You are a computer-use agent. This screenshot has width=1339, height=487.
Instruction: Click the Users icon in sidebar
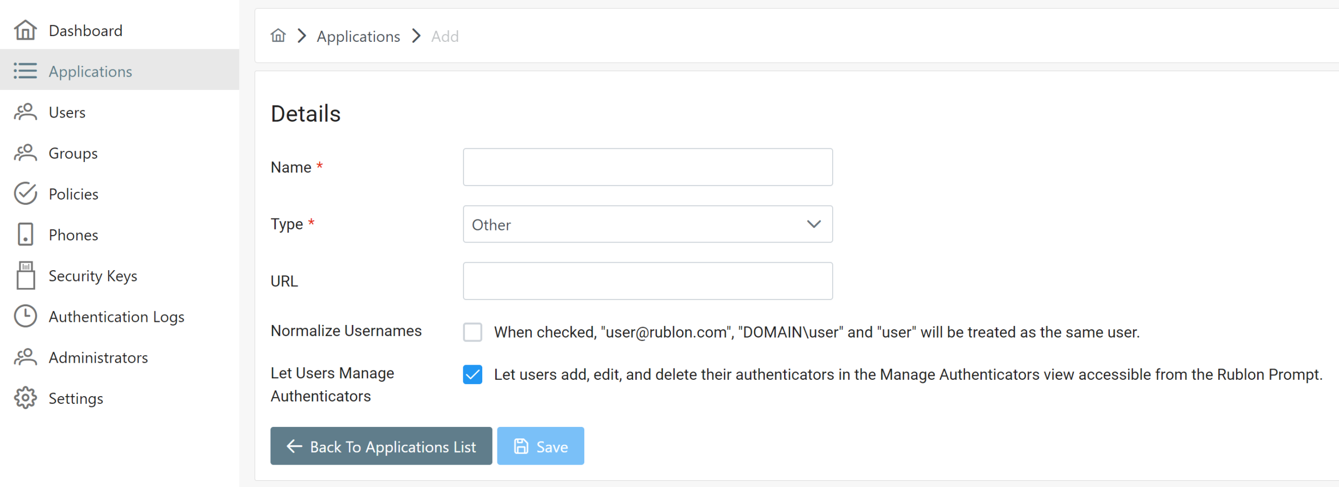pyautogui.click(x=25, y=112)
